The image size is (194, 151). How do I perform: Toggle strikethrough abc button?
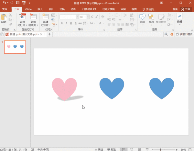click(80, 23)
